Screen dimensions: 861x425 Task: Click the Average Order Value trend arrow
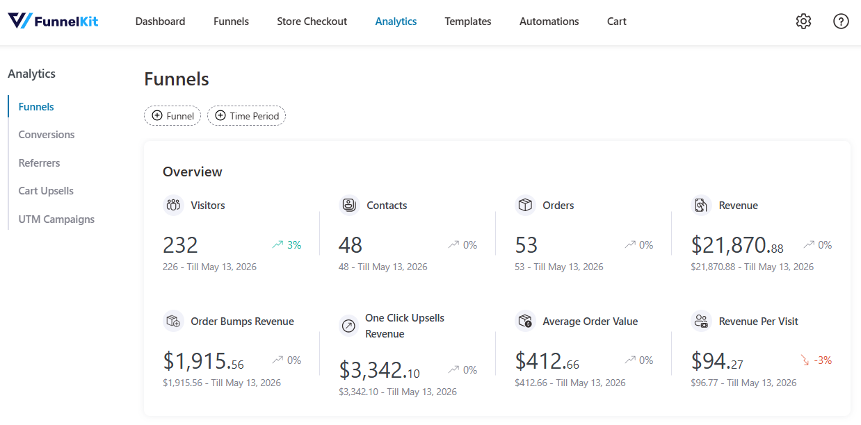(630, 360)
